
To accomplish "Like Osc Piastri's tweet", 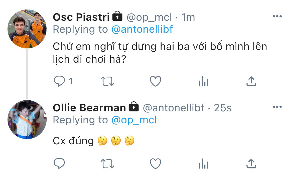I will (x=155, y=81).
